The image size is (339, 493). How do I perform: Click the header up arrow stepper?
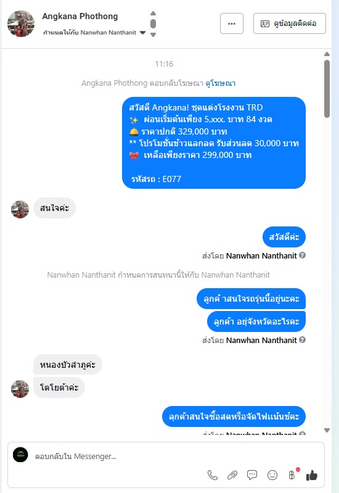153,13
